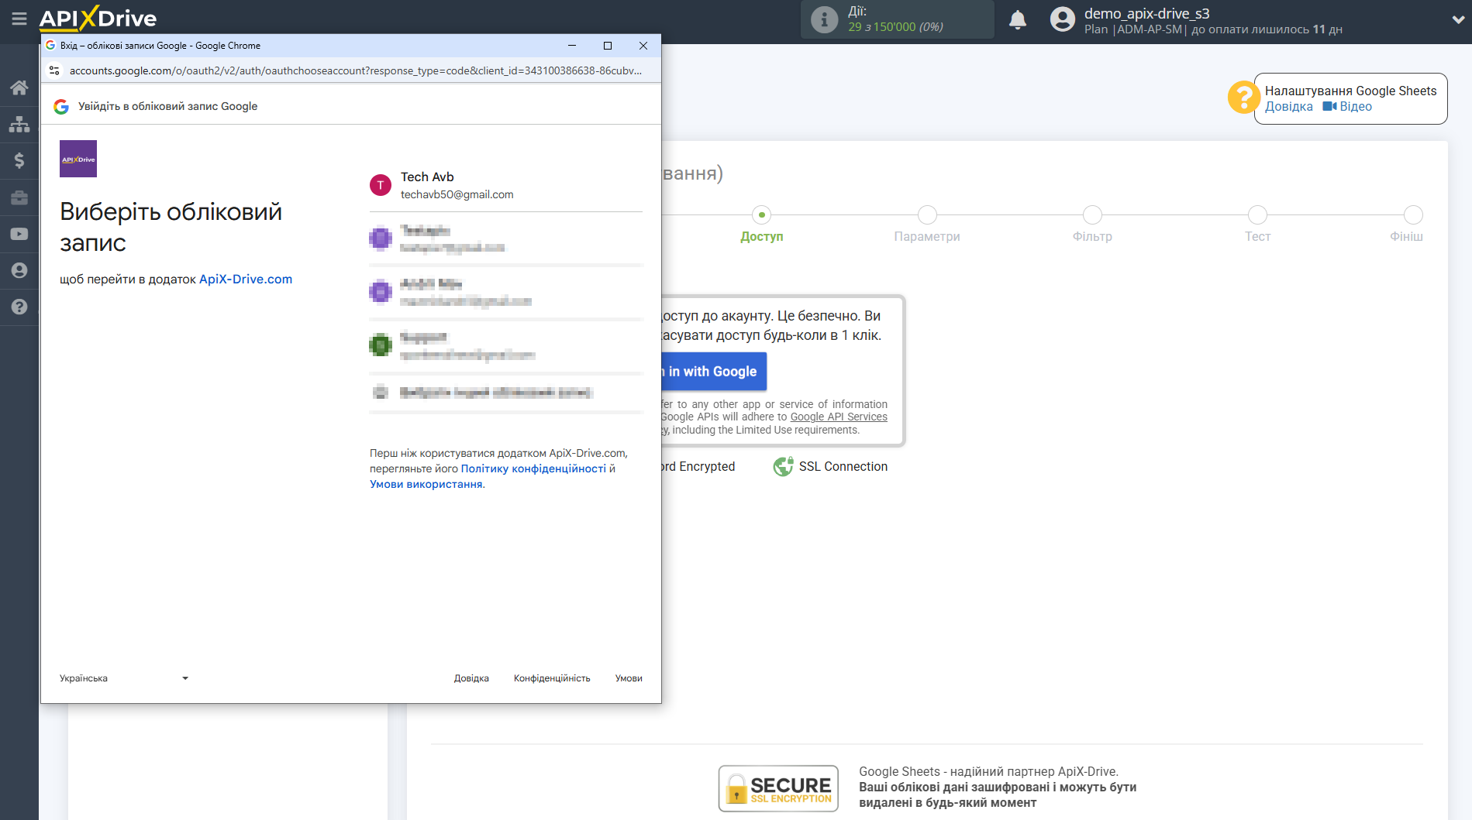Click the Tech Avb avatar icon

pyautogui.click(x=381, y=185)
